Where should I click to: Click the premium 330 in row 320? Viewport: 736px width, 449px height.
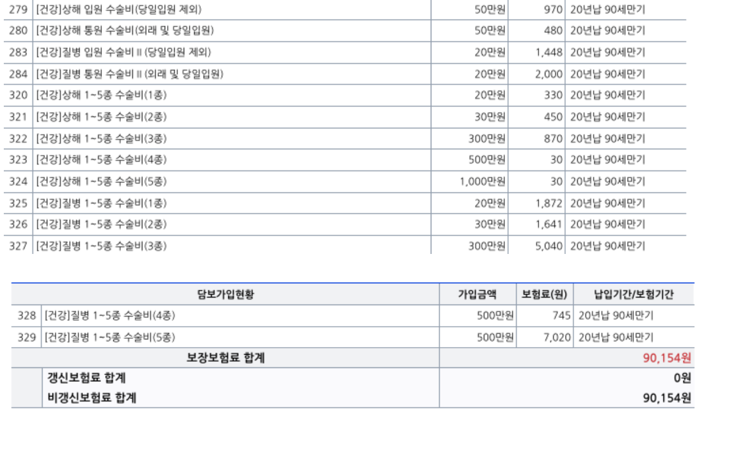tap(553, 95)
